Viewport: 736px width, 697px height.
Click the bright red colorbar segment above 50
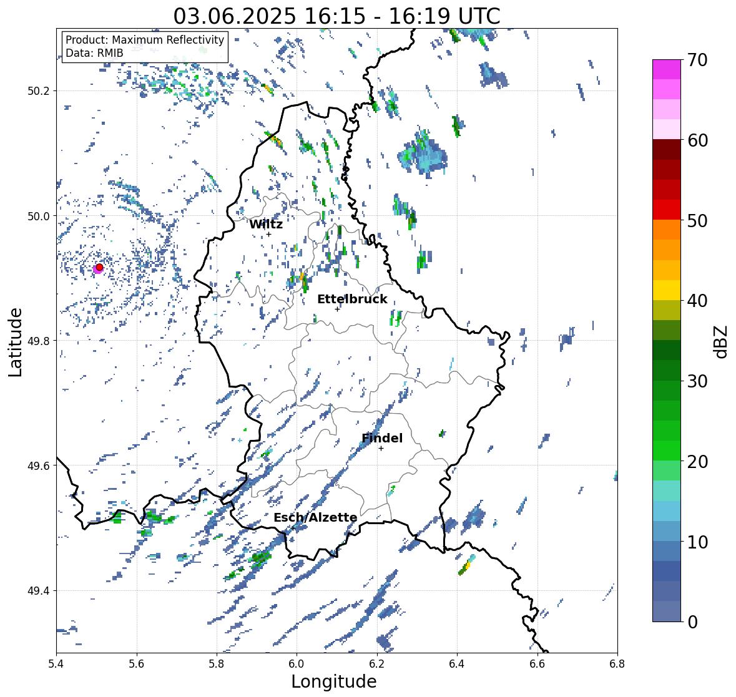tap(667, 210)
